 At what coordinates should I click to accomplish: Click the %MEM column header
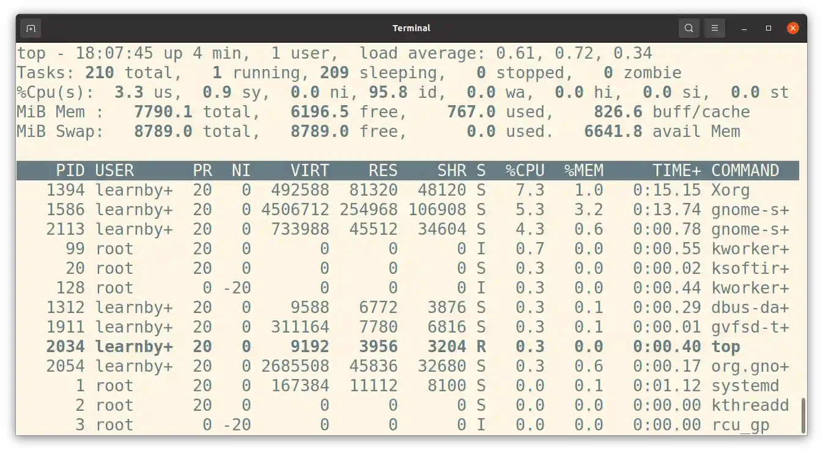point(583,170)
